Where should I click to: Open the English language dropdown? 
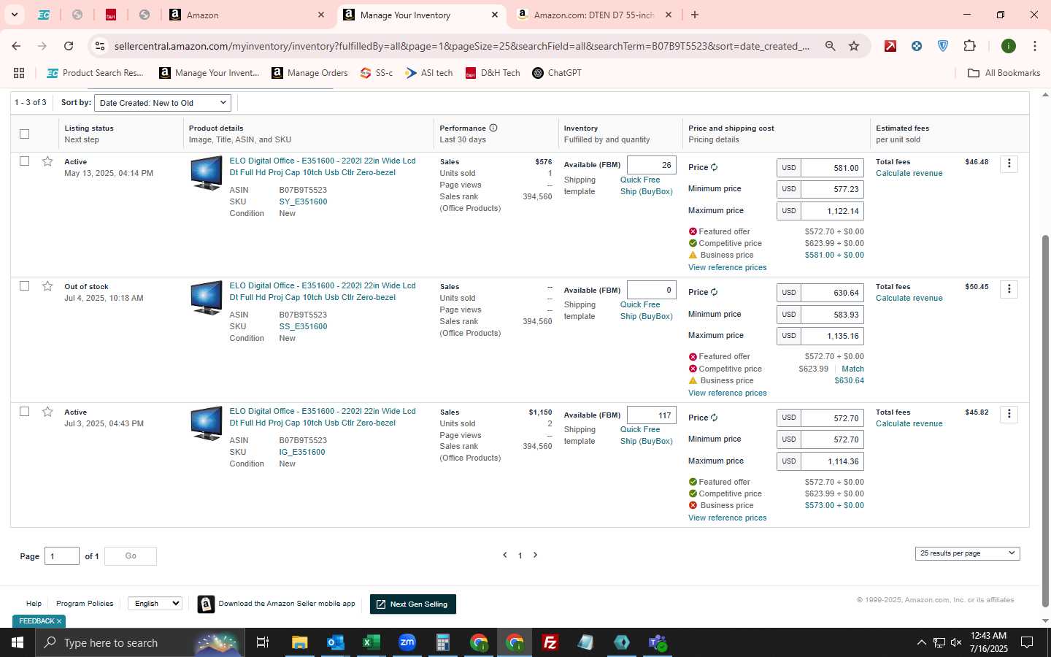(x=155, y=603)
